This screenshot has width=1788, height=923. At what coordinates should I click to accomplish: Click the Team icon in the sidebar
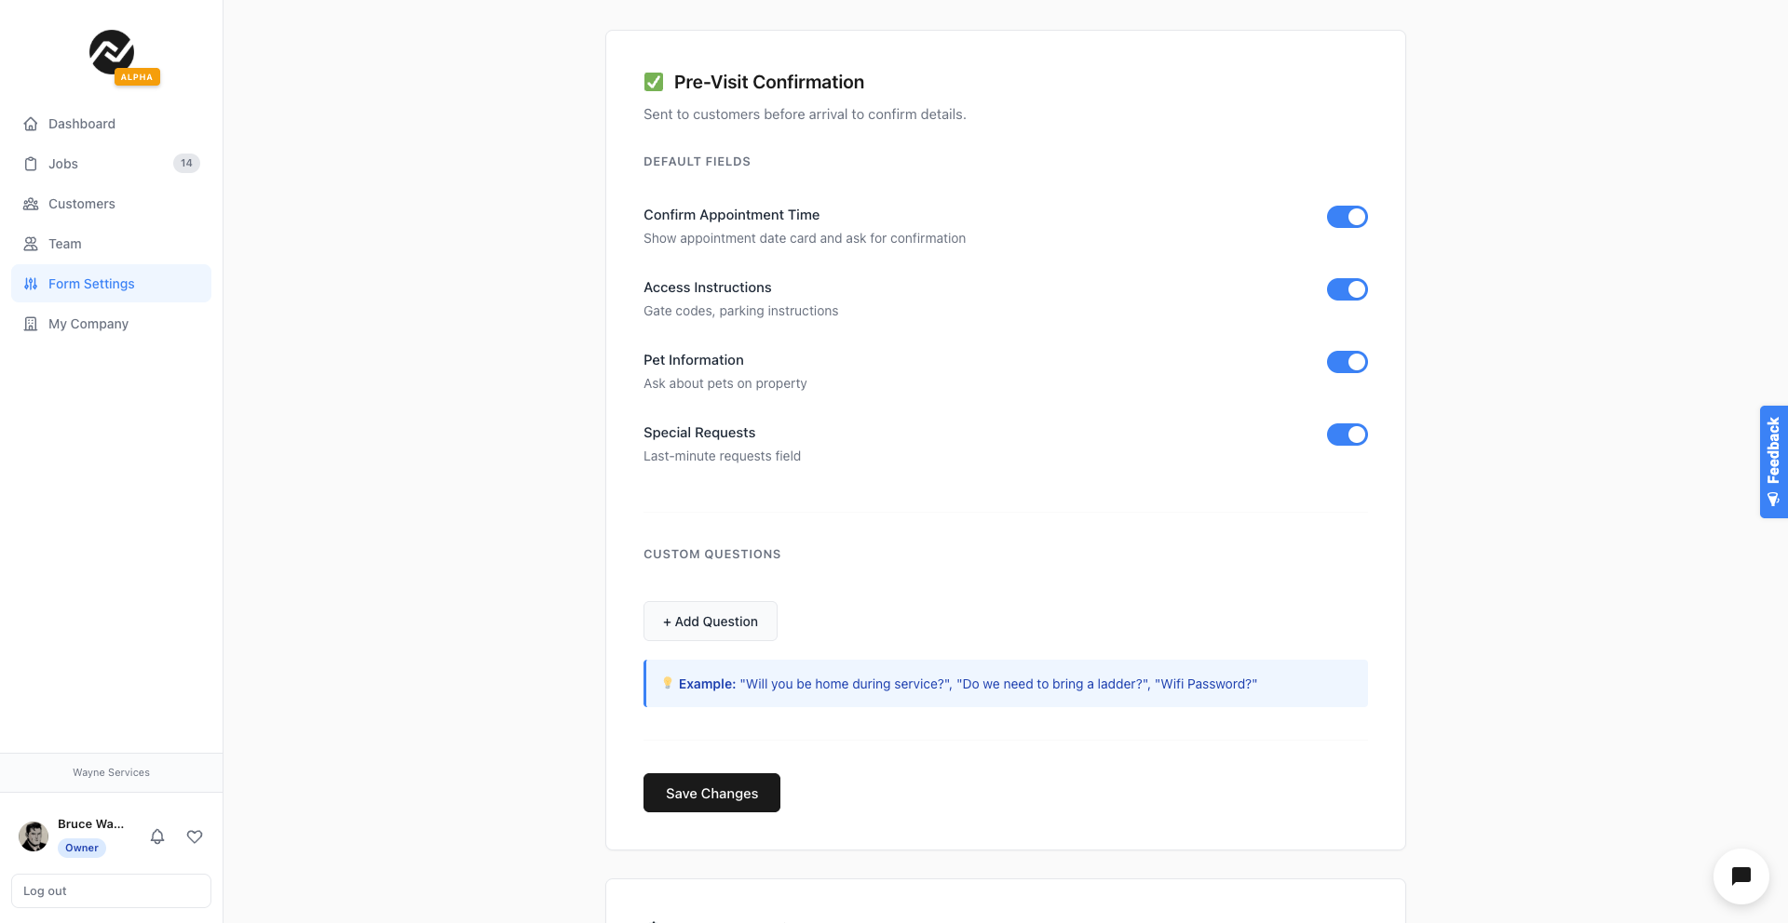point(32,244)
